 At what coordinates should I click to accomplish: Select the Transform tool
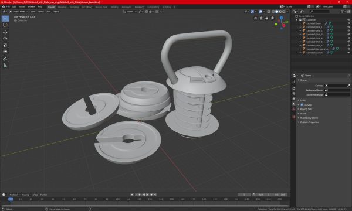5,52
